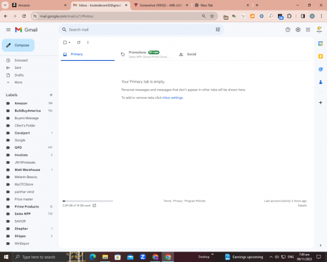Tick the select all messages checkbox

(x=65, y=43)
